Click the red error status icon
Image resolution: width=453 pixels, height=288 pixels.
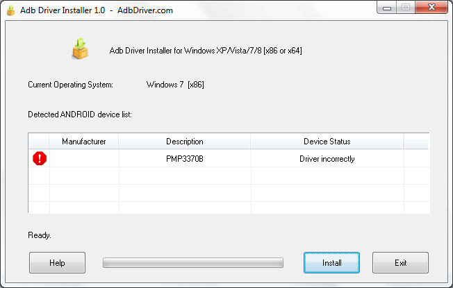coord(40,159)
